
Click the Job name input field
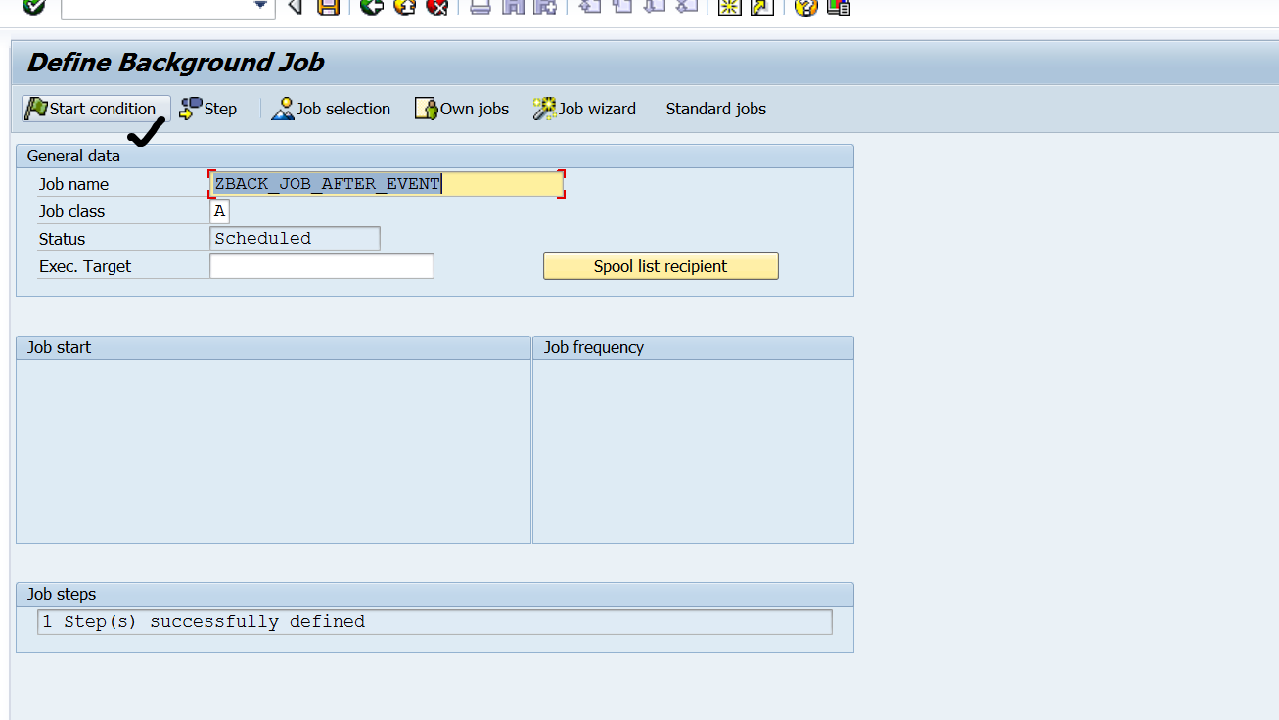click(387, 184)
